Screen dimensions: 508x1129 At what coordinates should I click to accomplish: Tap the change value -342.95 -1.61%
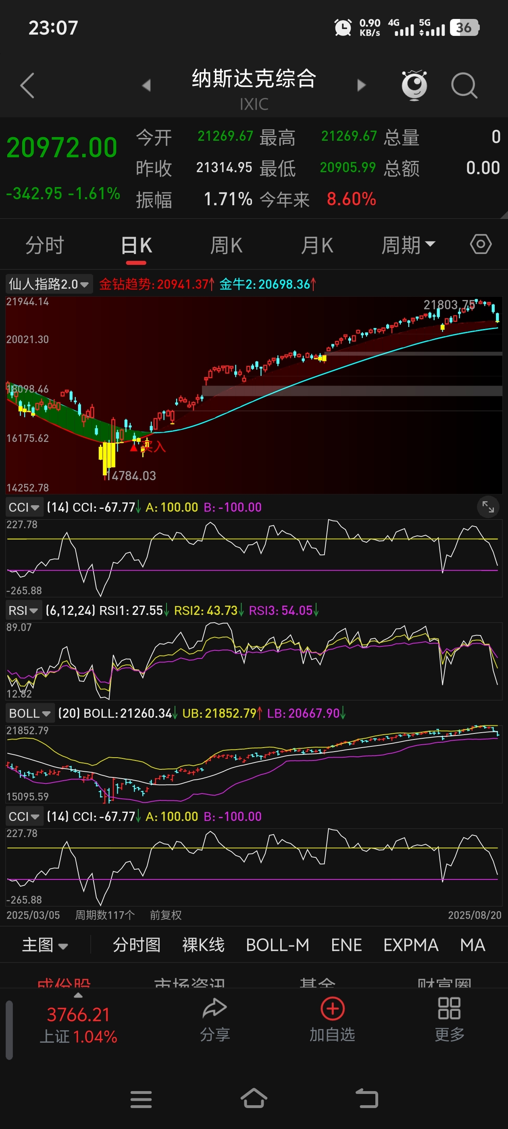[x=62, y=193]
